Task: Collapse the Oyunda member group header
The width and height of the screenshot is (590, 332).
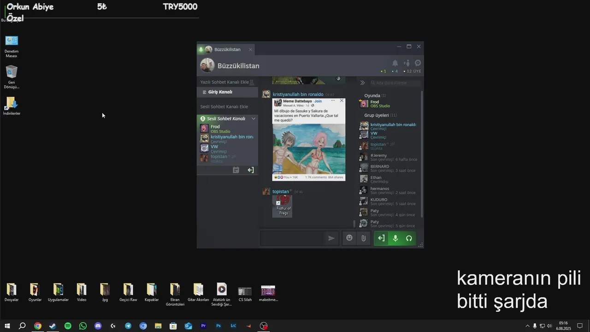Action: (x=375, y=95)
